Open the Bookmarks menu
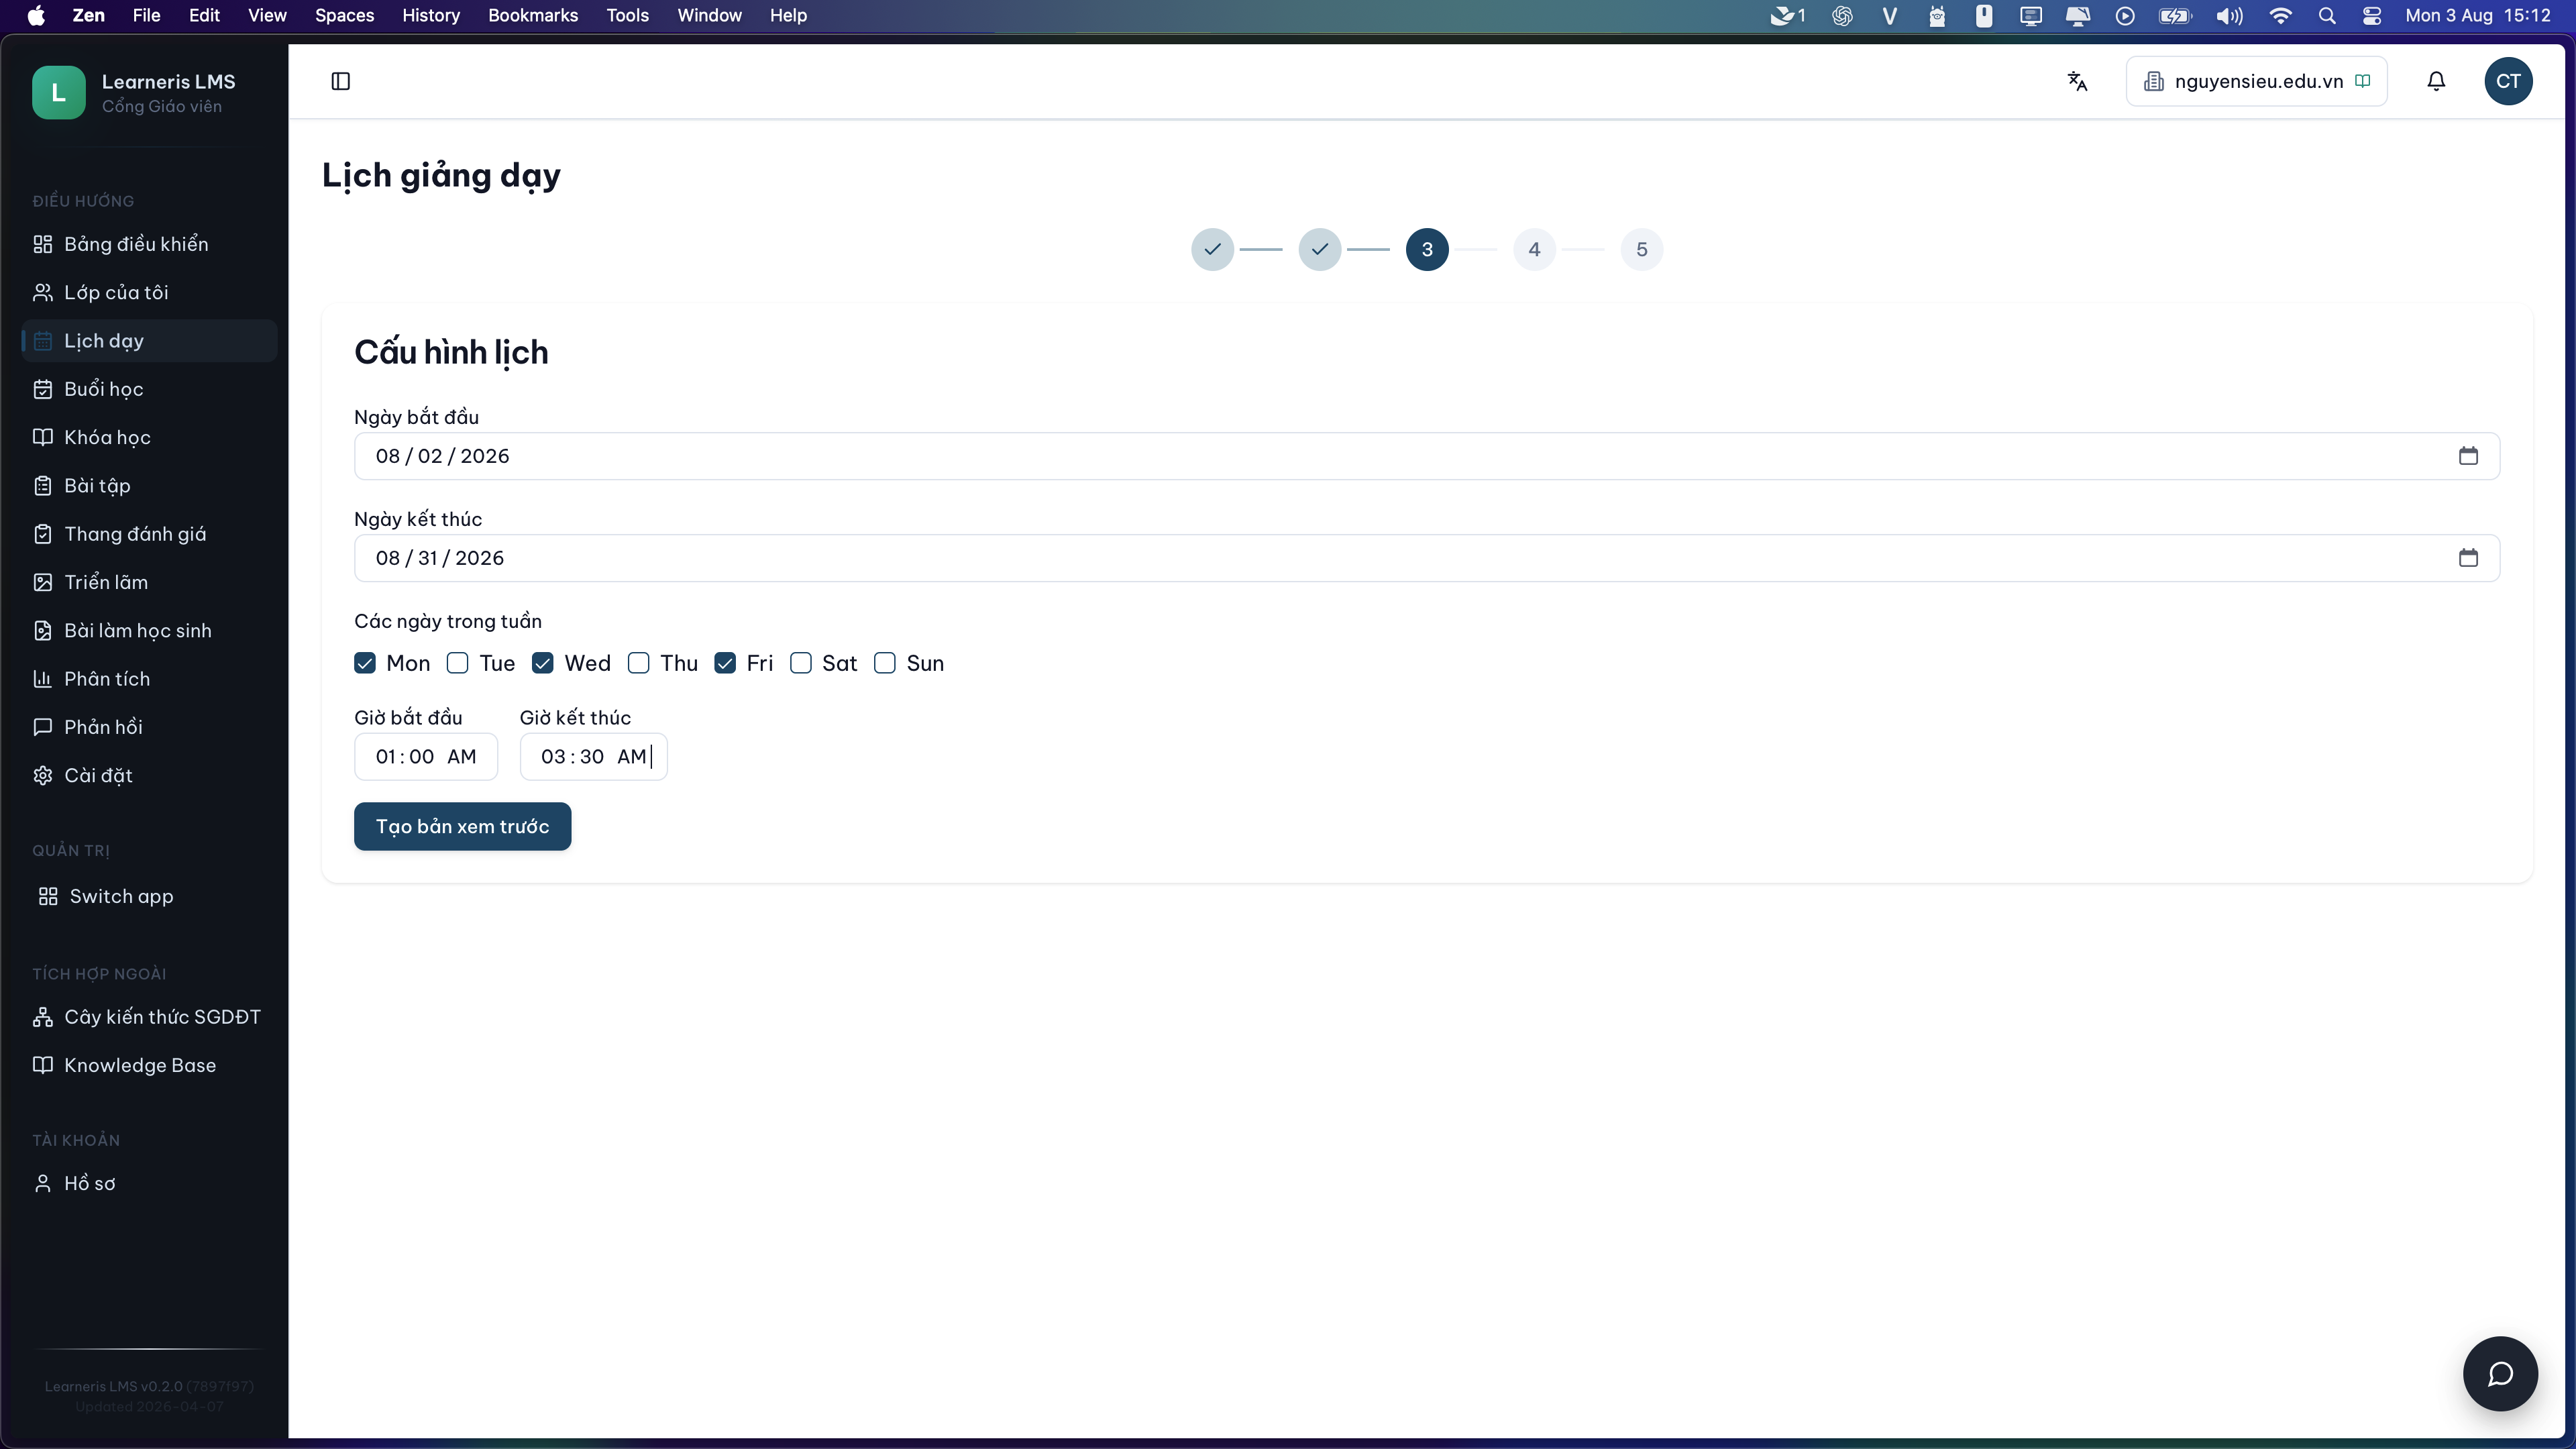 [533, 15]
